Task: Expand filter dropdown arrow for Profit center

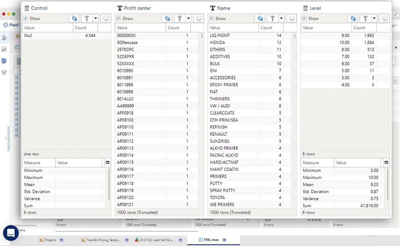Action: pyautogui.click(x=188, y=19)
